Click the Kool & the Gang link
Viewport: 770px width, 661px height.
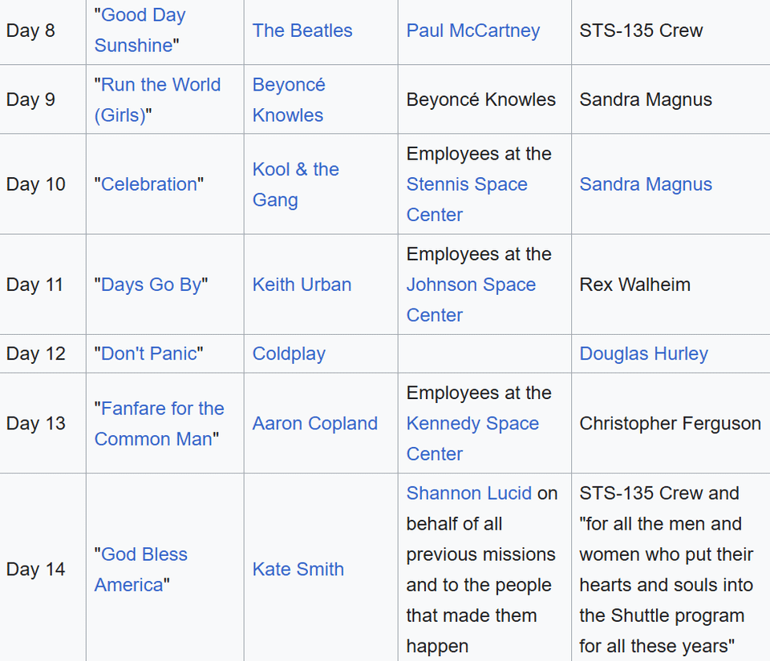click(295, 170)
